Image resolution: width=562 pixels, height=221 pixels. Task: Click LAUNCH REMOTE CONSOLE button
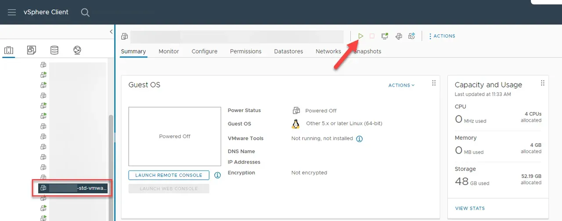tap(169, 175)
